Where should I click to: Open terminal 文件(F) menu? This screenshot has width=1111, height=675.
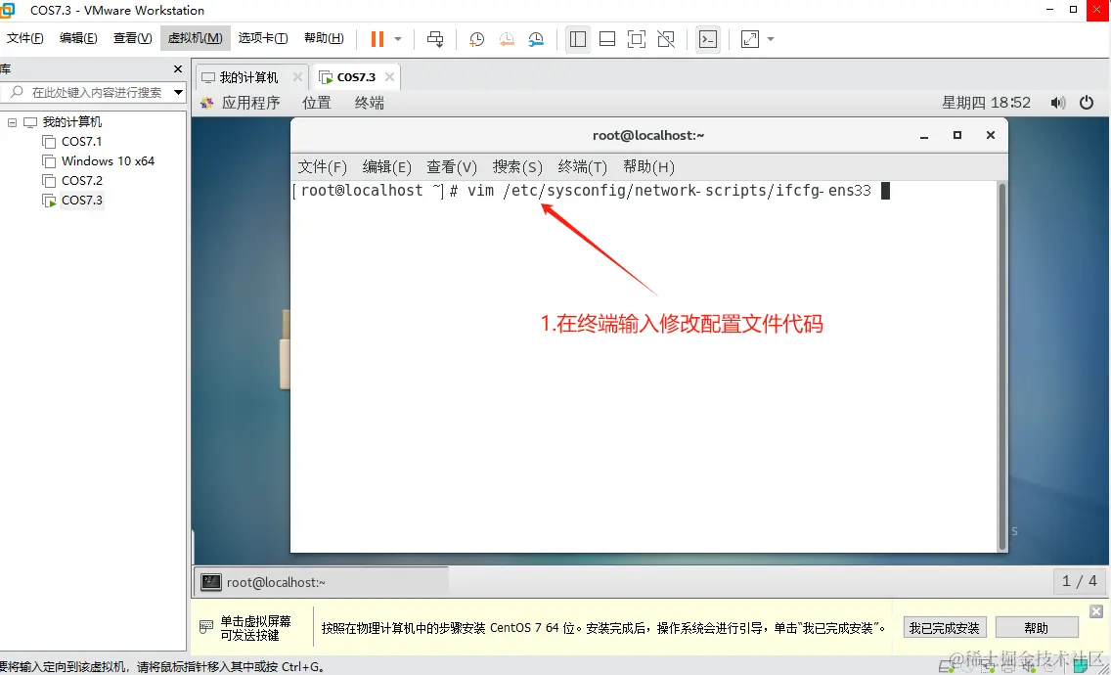point(323,166)
